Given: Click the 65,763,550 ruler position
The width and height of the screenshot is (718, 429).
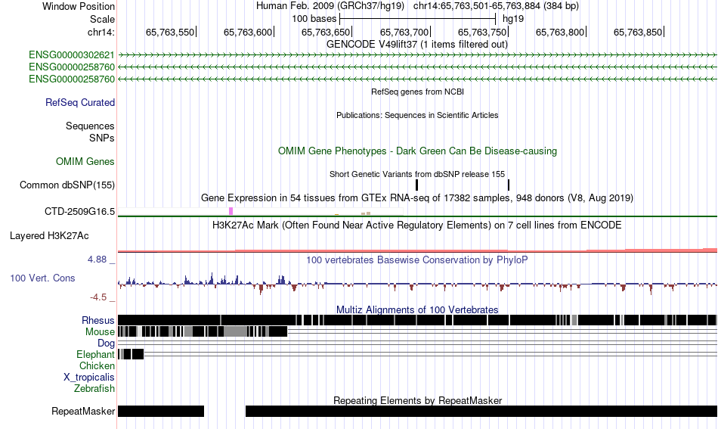Looking at the screenshot, I should [170, 32].
